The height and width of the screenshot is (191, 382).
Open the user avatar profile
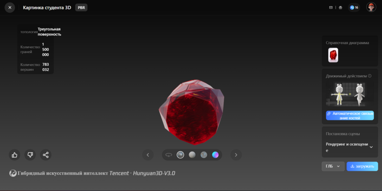[x=371, y=7]
